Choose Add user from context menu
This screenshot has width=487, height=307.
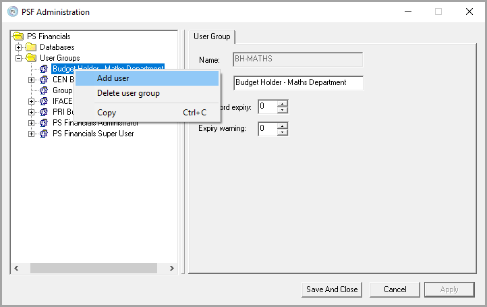click(113, 78)
